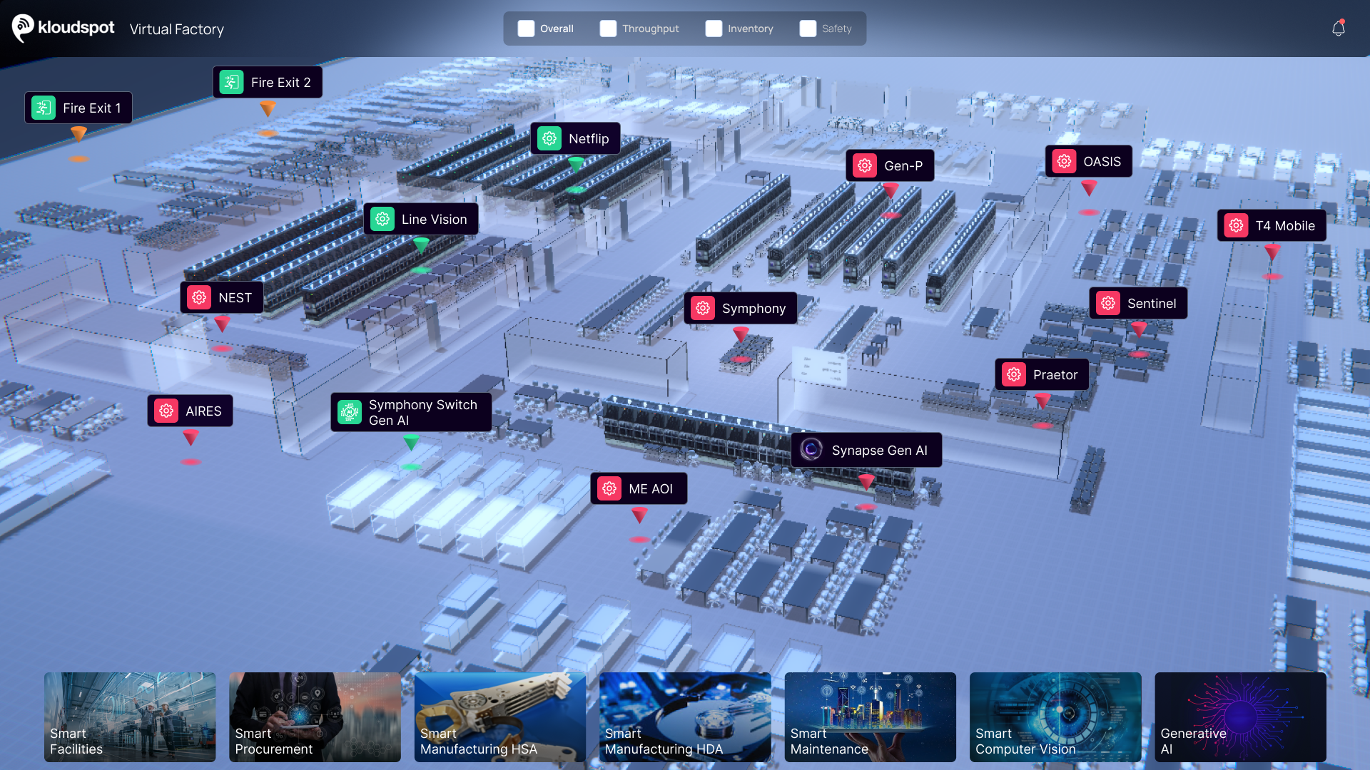Click the red NEST map pin marker
The image size is (1370, 770).
pos(223,324)
